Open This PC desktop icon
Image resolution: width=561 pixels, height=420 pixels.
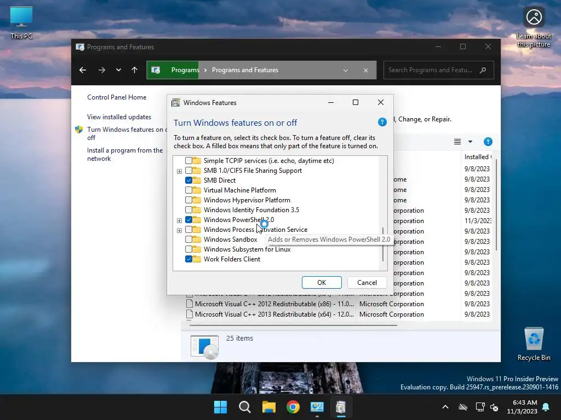[x=21, y=22]
